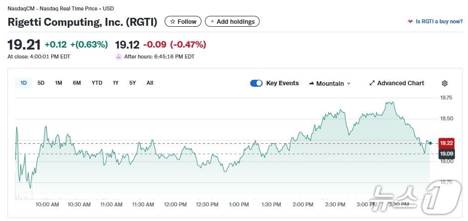Screen dimensions: 468x221
Task: Show All time range data
Action: (150, 83)
